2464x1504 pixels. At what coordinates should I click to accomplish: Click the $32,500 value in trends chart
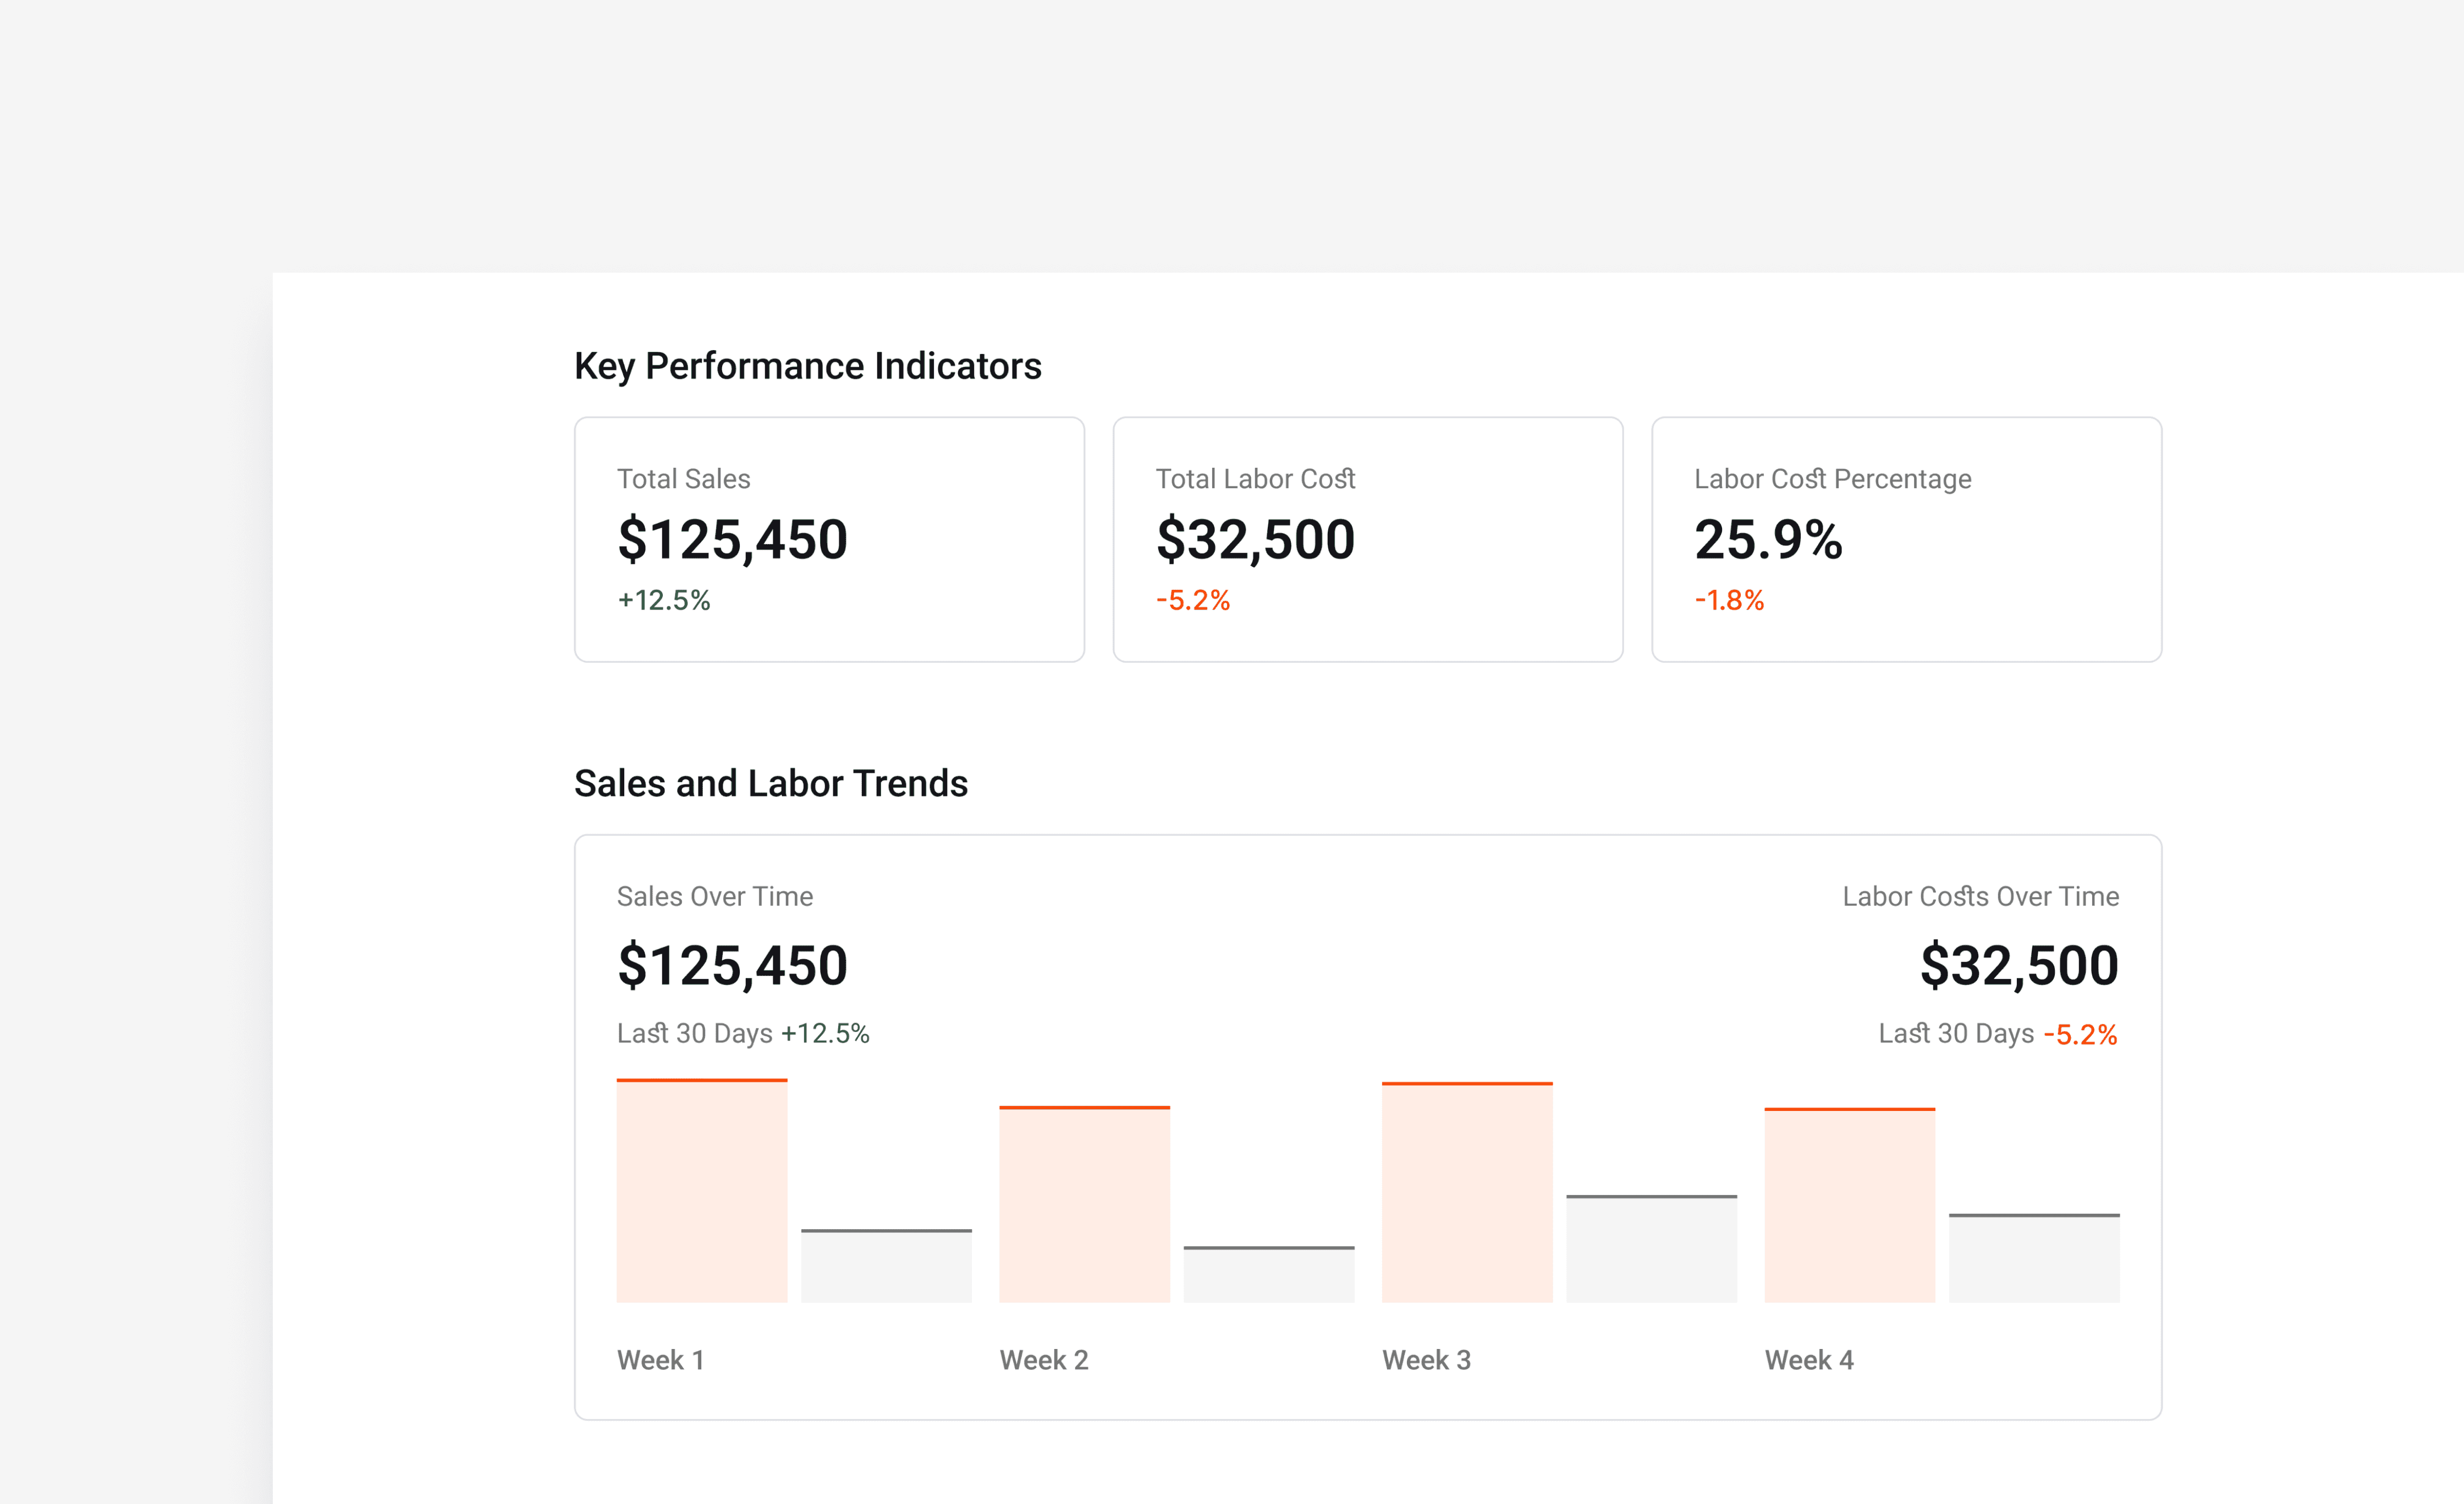point(2018,965)
